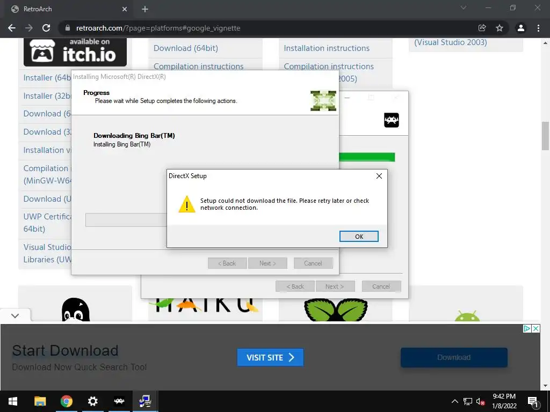Viewport: 550px width, 412px height.
Task: Go back in the Chrome browser
Action: coord(12,28)
